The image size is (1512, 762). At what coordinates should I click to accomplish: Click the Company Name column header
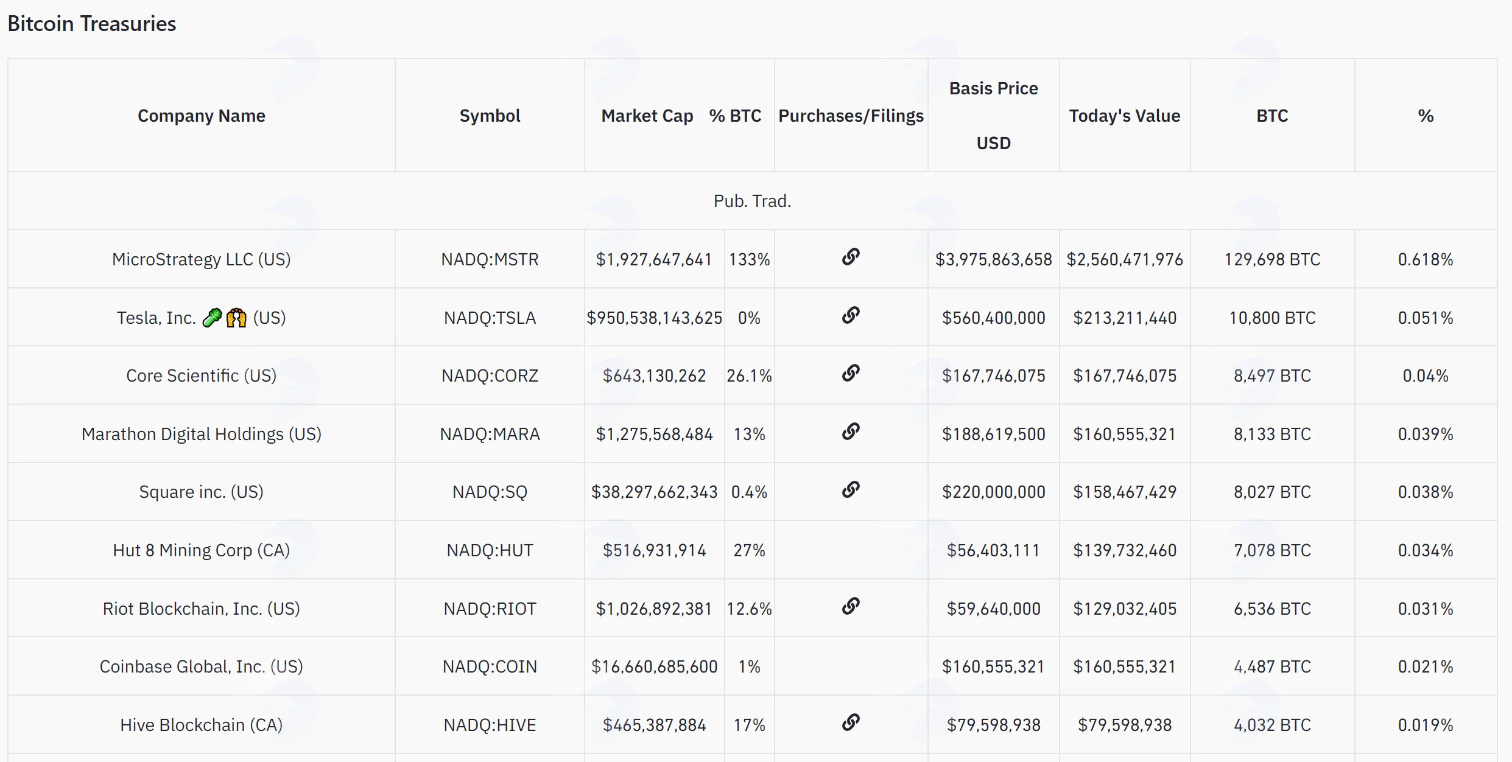(x=202, y=116)
